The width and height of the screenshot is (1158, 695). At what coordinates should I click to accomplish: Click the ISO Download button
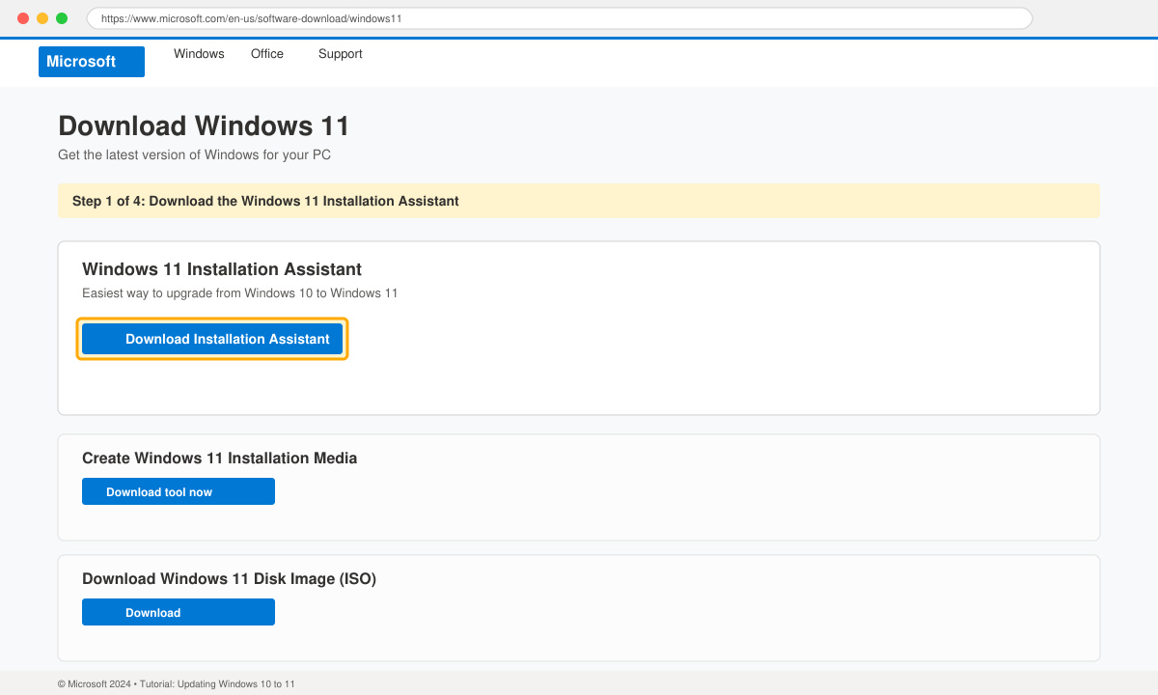pyautogui.click(x=179, y=612)
